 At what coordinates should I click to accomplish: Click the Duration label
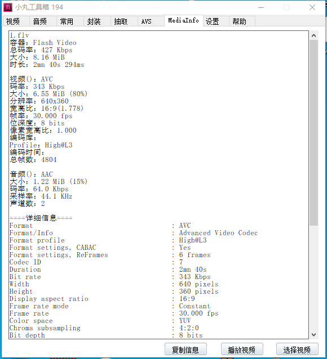click(25, 270)
